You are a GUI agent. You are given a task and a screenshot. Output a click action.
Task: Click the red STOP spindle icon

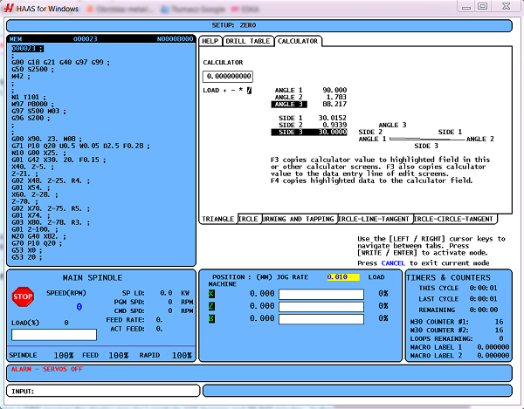click(23, 297)
